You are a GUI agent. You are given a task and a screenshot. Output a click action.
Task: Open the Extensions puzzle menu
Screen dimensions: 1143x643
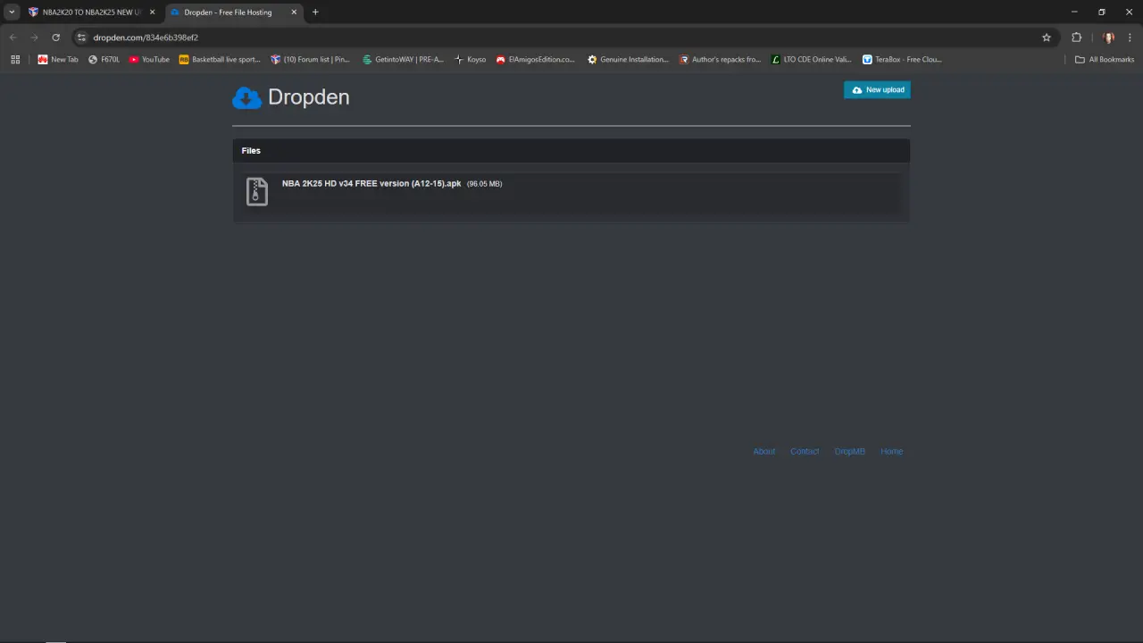click(x=1076, y=38)
